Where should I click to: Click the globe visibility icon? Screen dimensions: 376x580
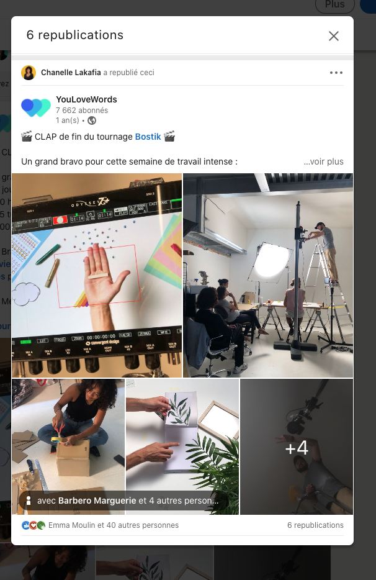click(92, 120)
